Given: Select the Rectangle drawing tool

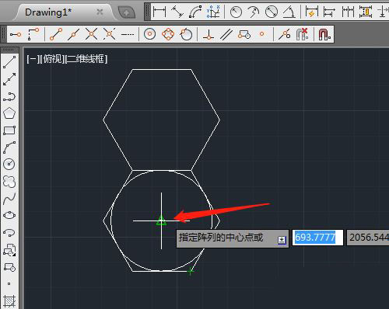Looking at the screenshot, I should point(9,130).
